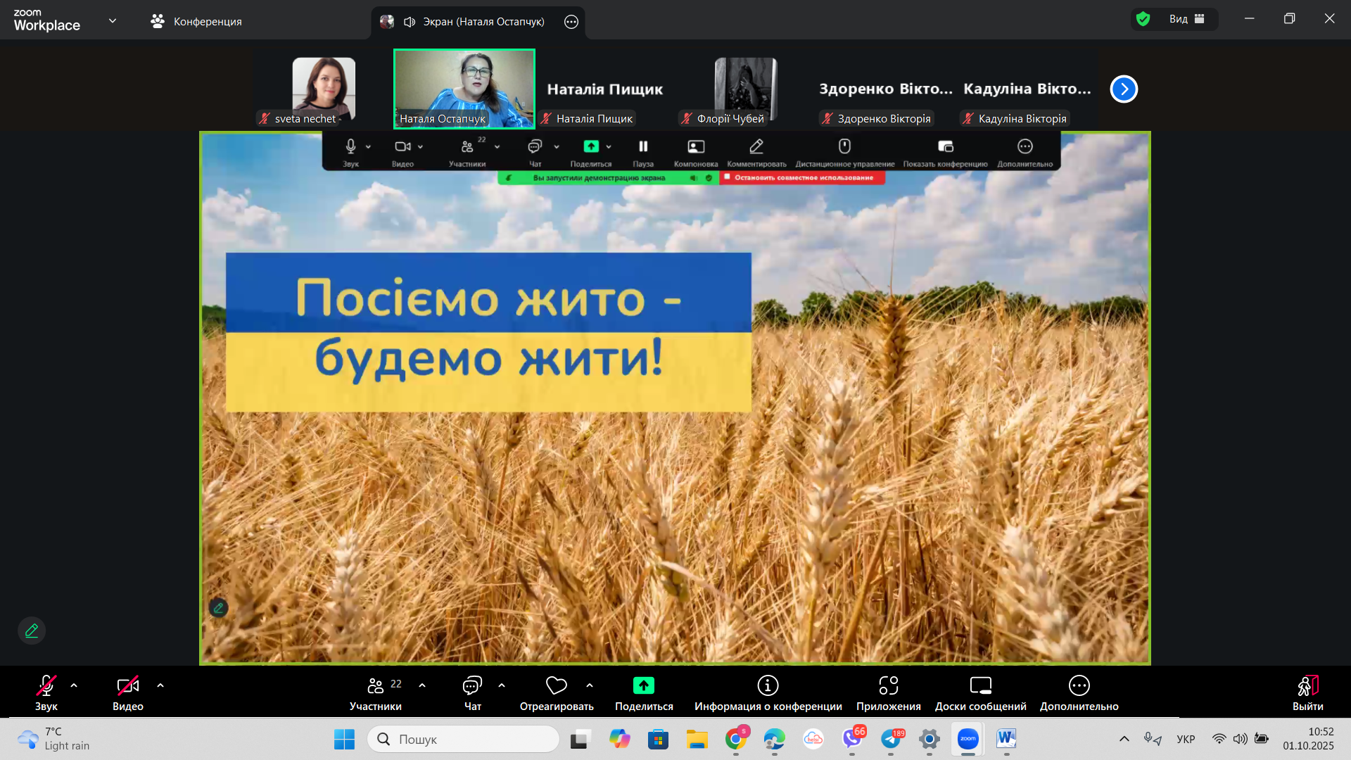Leave the meeting with Выйти
Screen dimensions: 1351x760
[x=1307, y=688]
